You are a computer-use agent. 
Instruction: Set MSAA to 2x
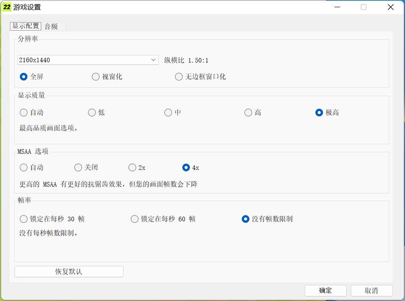point(132,167)
